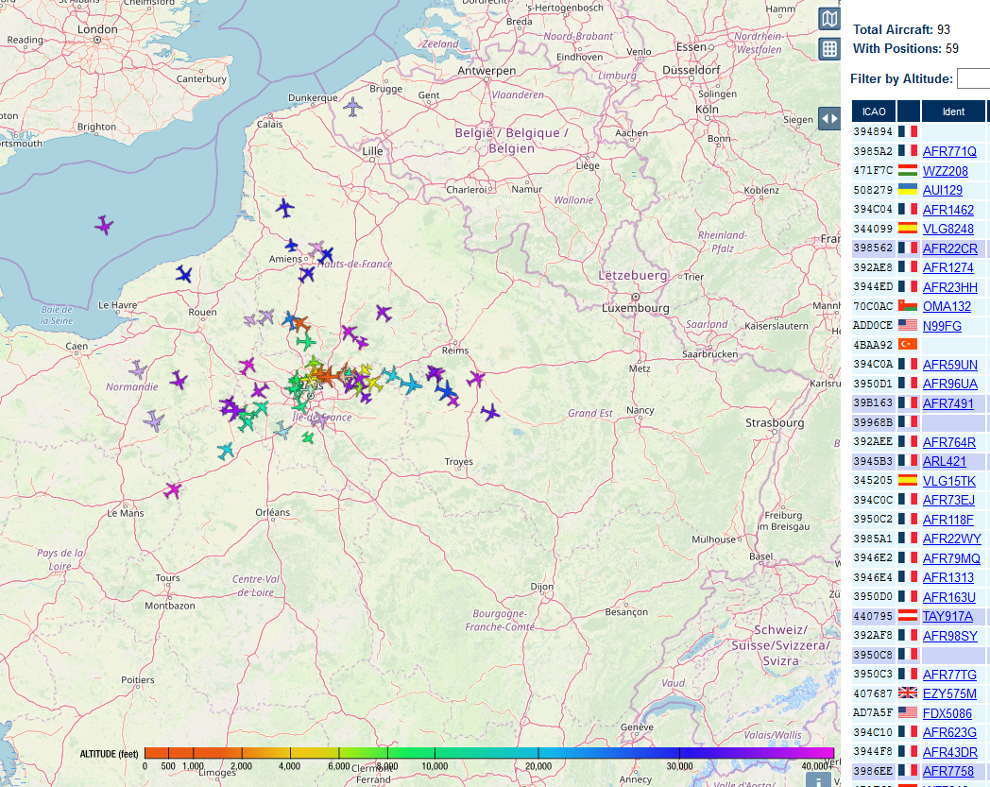This screenshot has width=990, height=787.
Task: Click the orange aircraft near Amiens
Action: (301, 323)
